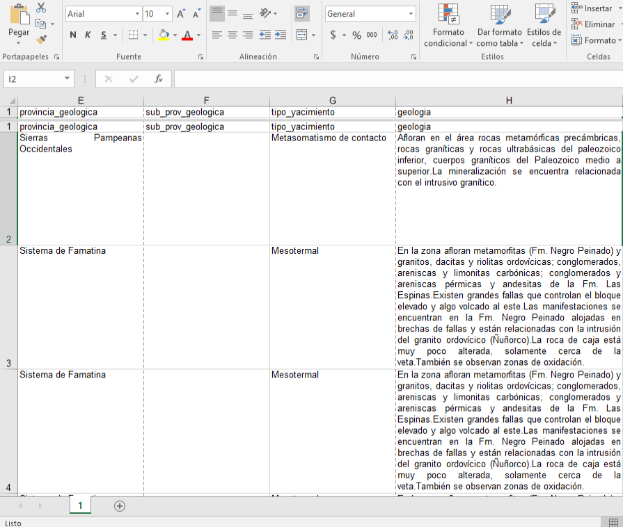Toggle bold (N) formatting
The image size is (623, 527).
coord(73,35)
